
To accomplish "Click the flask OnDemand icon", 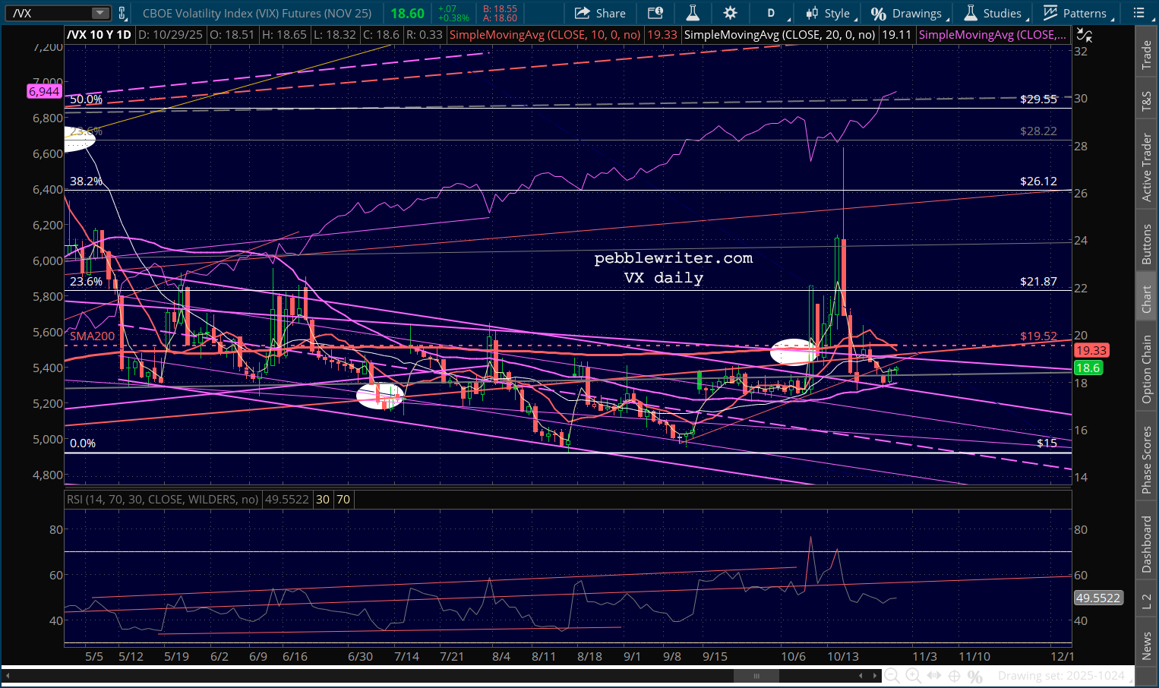I will coord(692,13).
